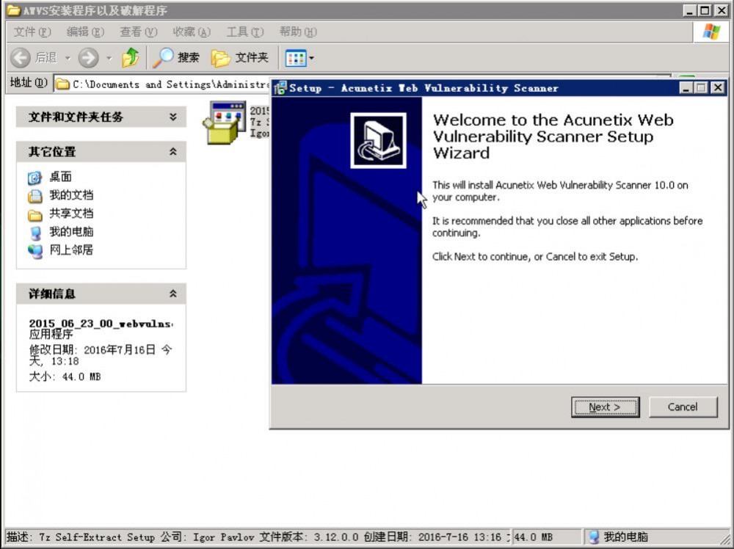Open 网上邻居 link in sidebar
Screen dimensions: 734x549
[x=71, y=250]
